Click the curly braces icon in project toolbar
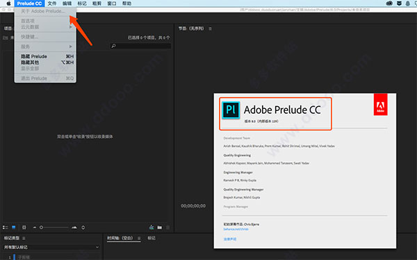Screen dimensions: 417x260 pos(24,227)
